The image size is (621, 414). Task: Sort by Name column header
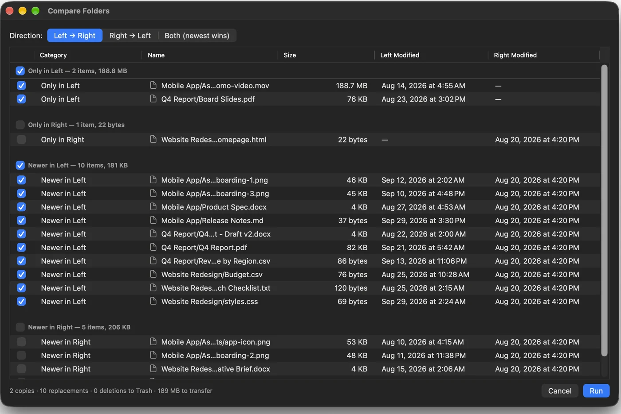210,55
